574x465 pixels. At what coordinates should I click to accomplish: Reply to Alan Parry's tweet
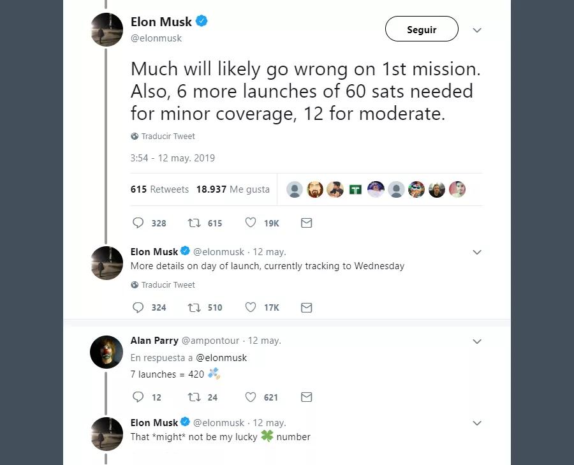coord(138,397)
